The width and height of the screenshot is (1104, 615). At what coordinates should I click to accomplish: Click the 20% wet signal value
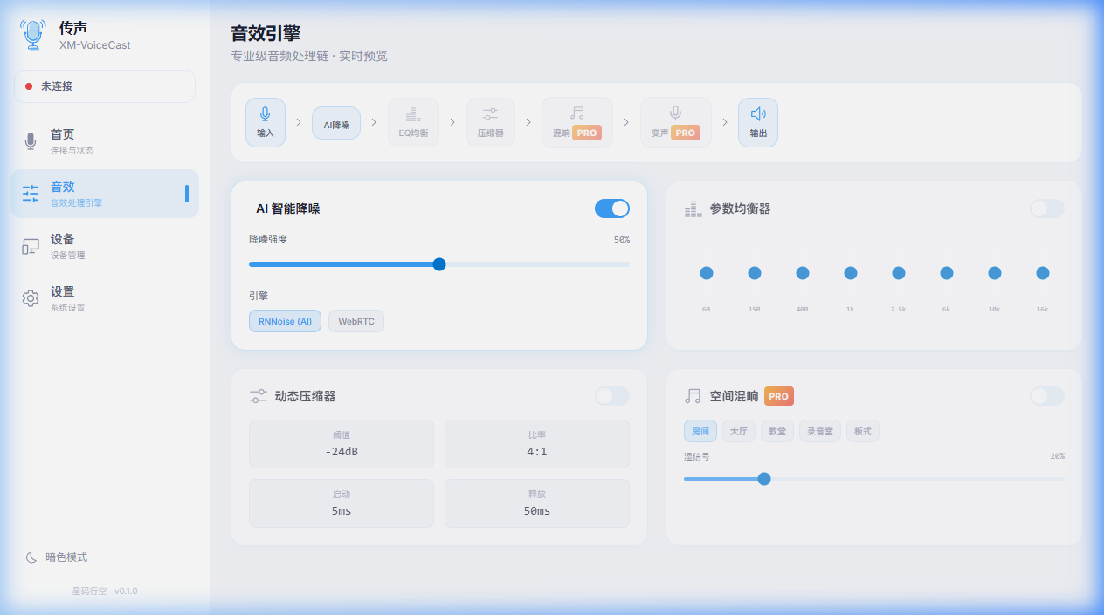[x=1057, y=456]
